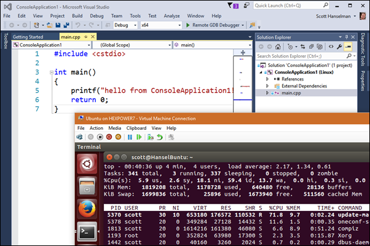Open the Files icon in Ubuntu launcher

(x=87, y=186)
